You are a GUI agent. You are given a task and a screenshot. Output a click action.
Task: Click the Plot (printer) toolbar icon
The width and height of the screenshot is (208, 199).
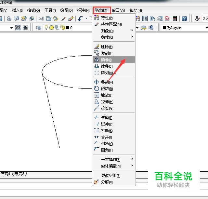click(x=9, y=19)
